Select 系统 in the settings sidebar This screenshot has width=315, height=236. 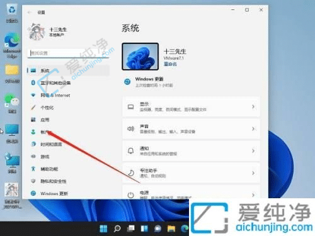(x=68, y=70)
